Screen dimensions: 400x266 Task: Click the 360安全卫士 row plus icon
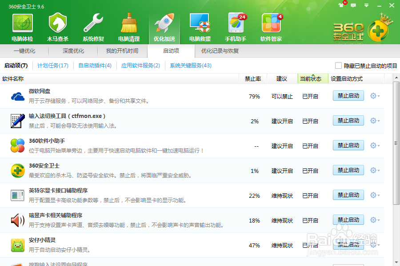(x=18, y=171)
